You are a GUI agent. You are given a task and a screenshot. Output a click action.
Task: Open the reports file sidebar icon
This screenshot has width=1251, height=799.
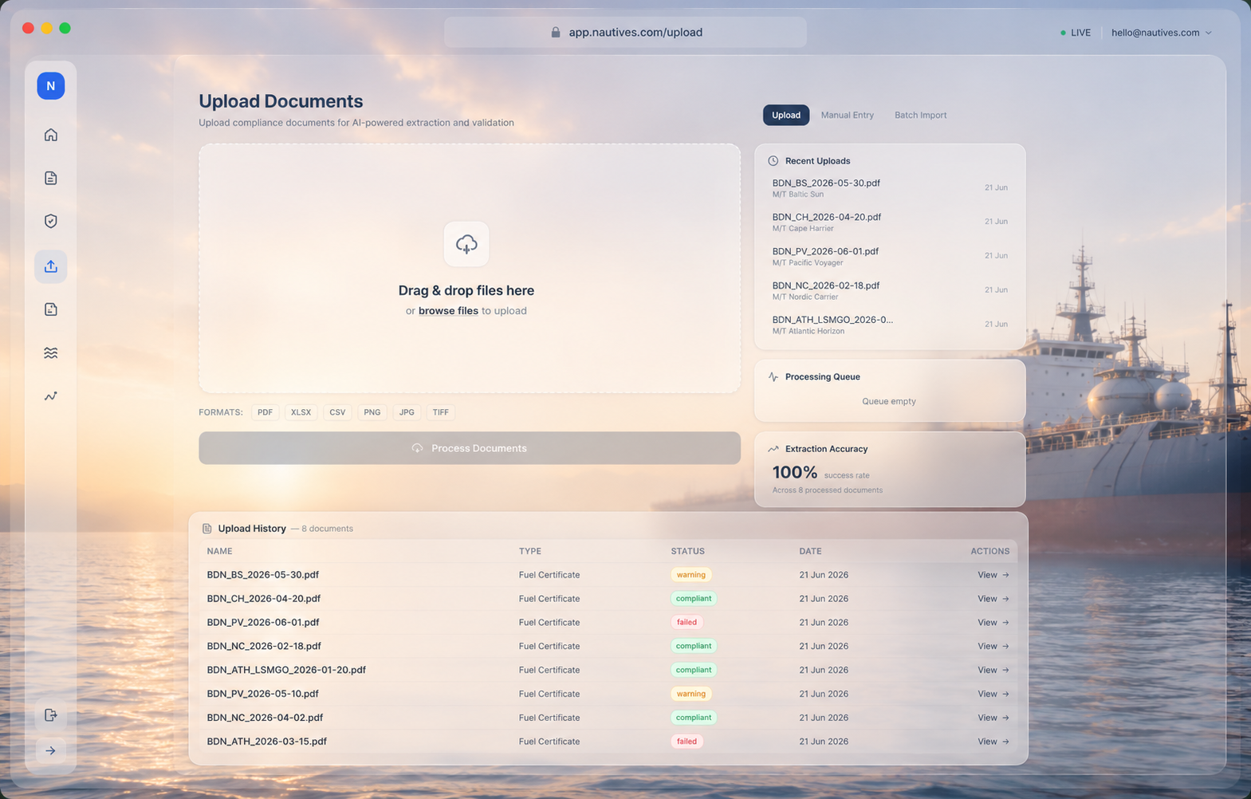[x=50, y=309]
